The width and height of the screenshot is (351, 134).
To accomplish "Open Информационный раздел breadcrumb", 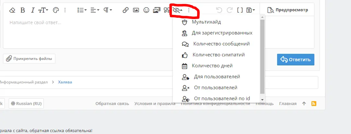I will [x=23, y=82].
